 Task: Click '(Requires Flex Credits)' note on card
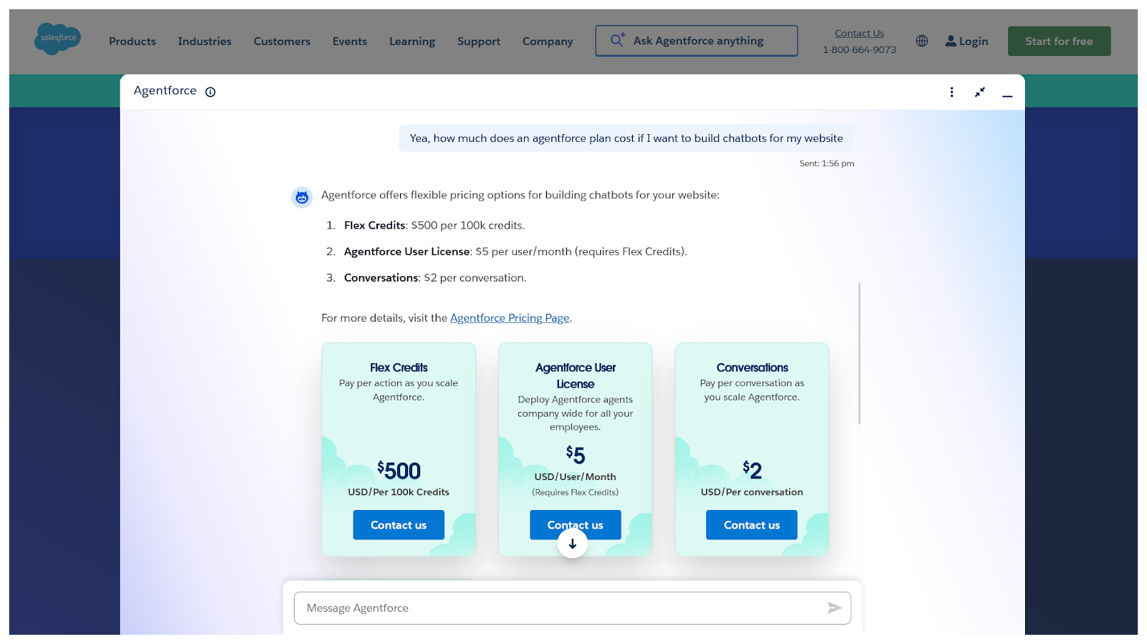click(575, 492)
